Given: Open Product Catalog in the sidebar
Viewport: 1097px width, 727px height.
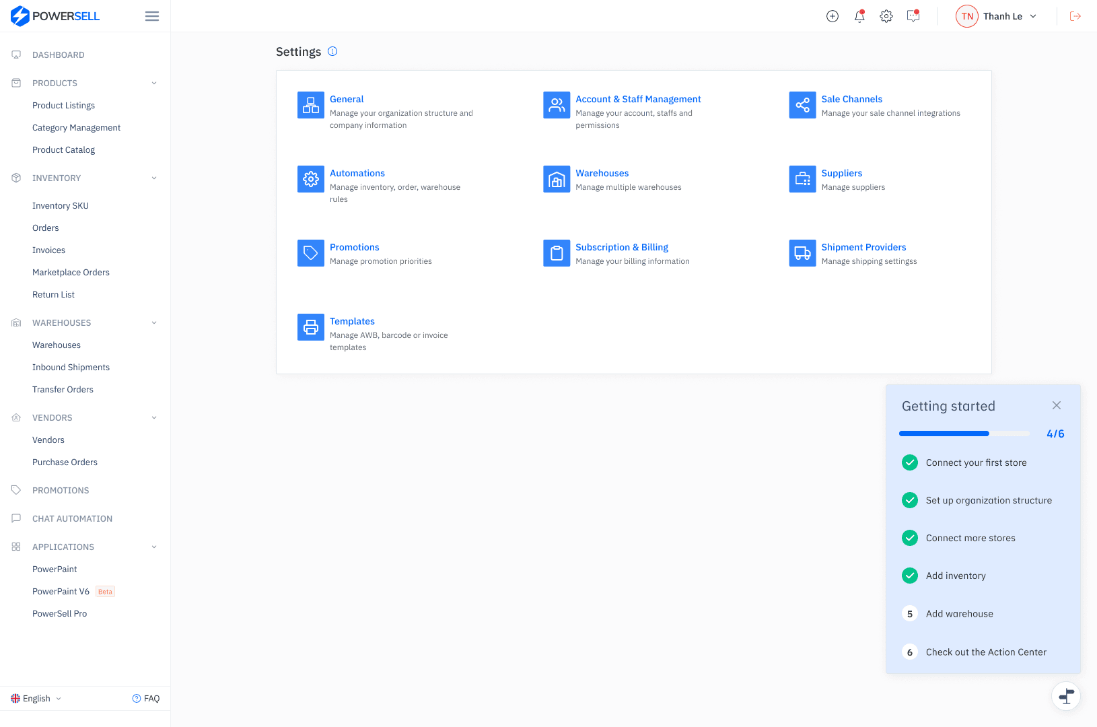Looking at the screenshot, I should (63, 149).
